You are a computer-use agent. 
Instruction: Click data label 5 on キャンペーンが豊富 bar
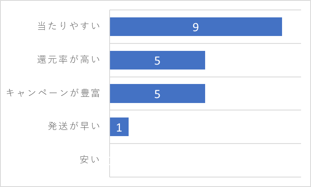(x=157, y=94)
